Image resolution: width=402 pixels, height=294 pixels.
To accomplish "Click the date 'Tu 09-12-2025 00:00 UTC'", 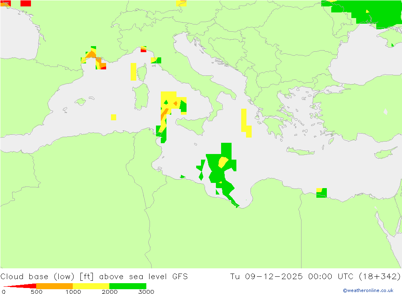I will point(292,277).
